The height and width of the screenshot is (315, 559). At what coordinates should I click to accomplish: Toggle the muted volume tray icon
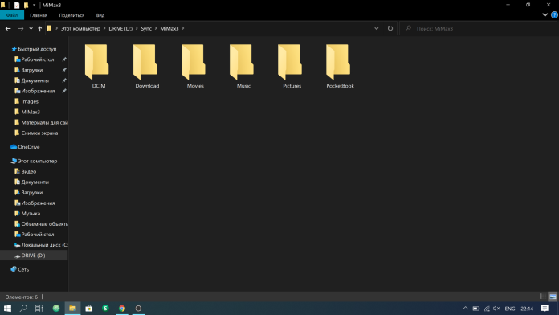496,309
